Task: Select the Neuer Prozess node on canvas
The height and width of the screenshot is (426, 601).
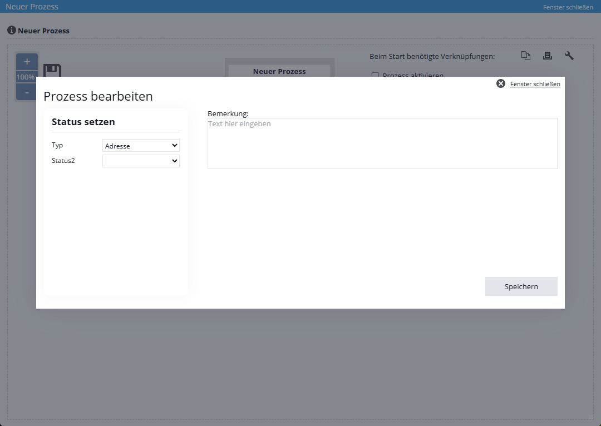Action: (279, 71)
